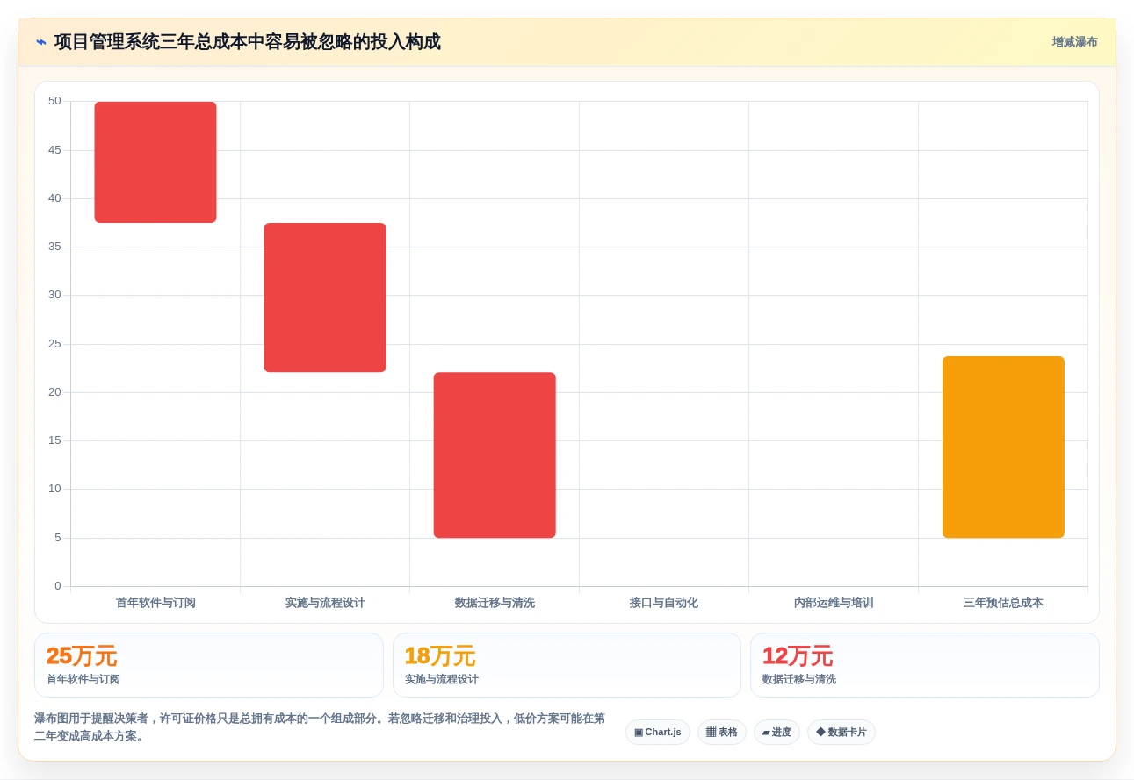Click the 25万元 value card
1134x780 pixels.
click(209, 665)
